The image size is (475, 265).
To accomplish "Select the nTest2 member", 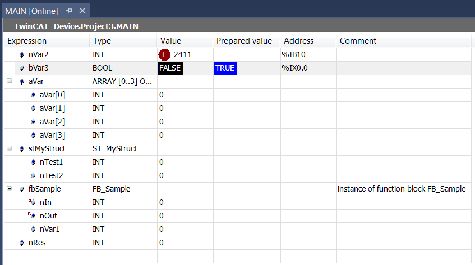I will point(51,175).
